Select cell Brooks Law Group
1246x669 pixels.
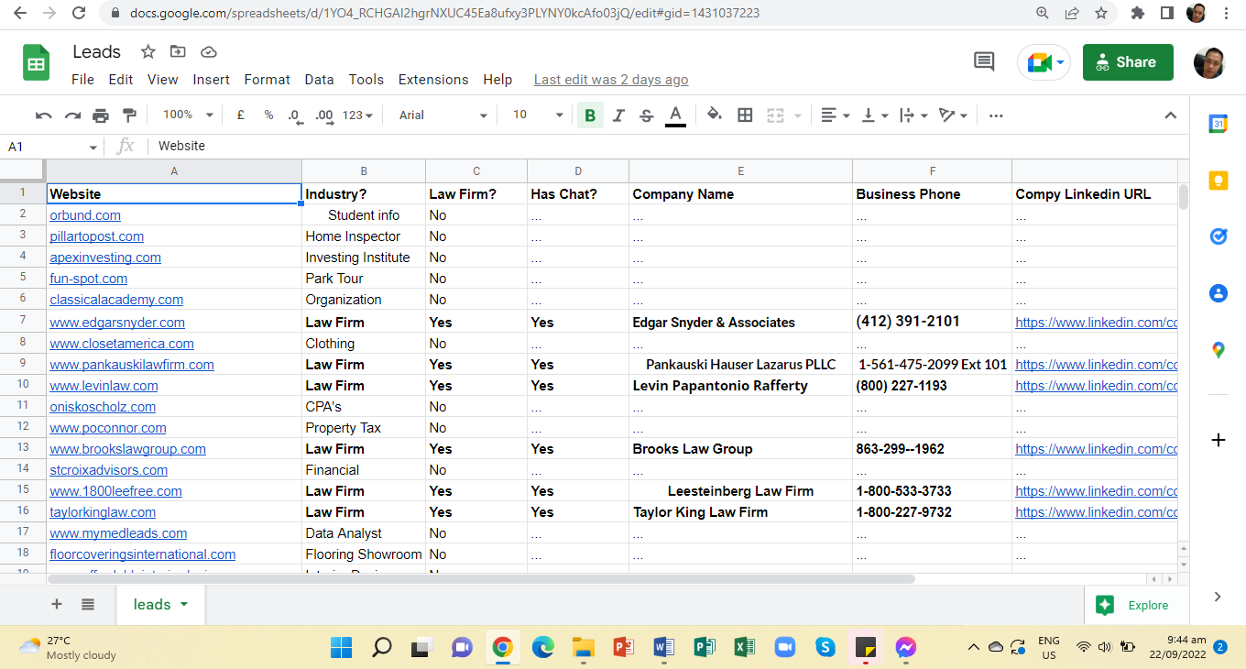[x=740, y=449]
